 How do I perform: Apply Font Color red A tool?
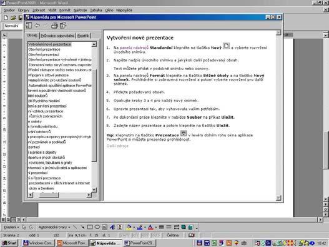click(150, 227)
